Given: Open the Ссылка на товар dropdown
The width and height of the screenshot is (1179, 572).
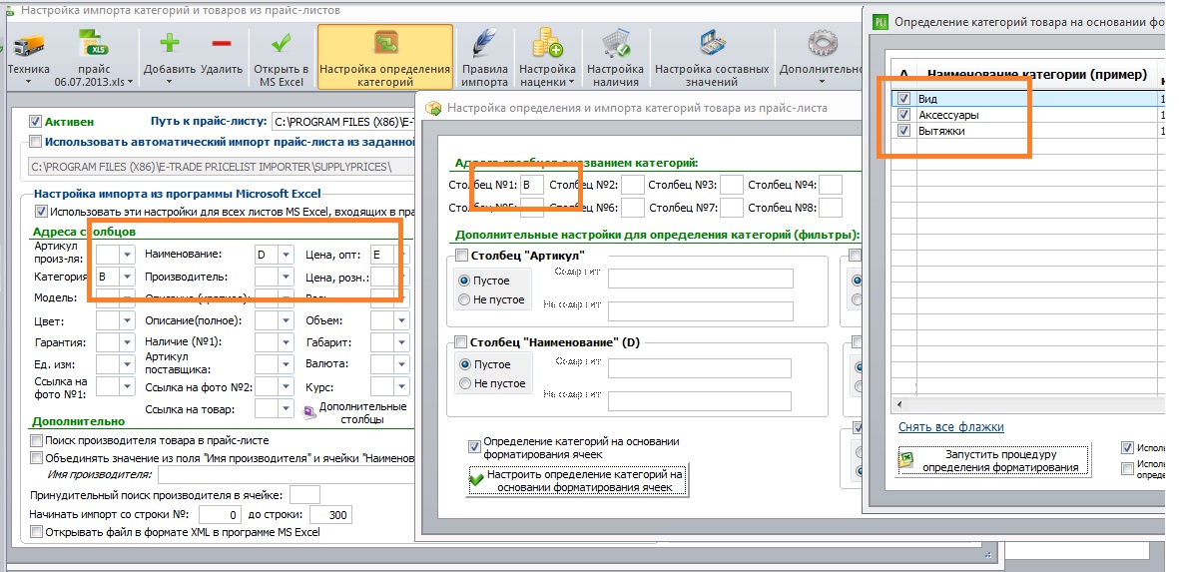Looking at the screenshot, I should 286,409.
